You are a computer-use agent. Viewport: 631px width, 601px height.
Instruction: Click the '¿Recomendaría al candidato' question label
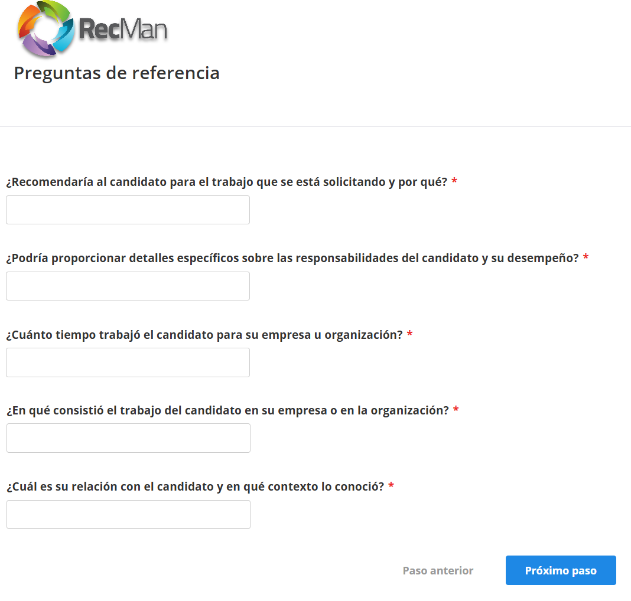(x=226, y=182)
